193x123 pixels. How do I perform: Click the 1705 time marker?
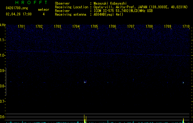pos(94,26)
